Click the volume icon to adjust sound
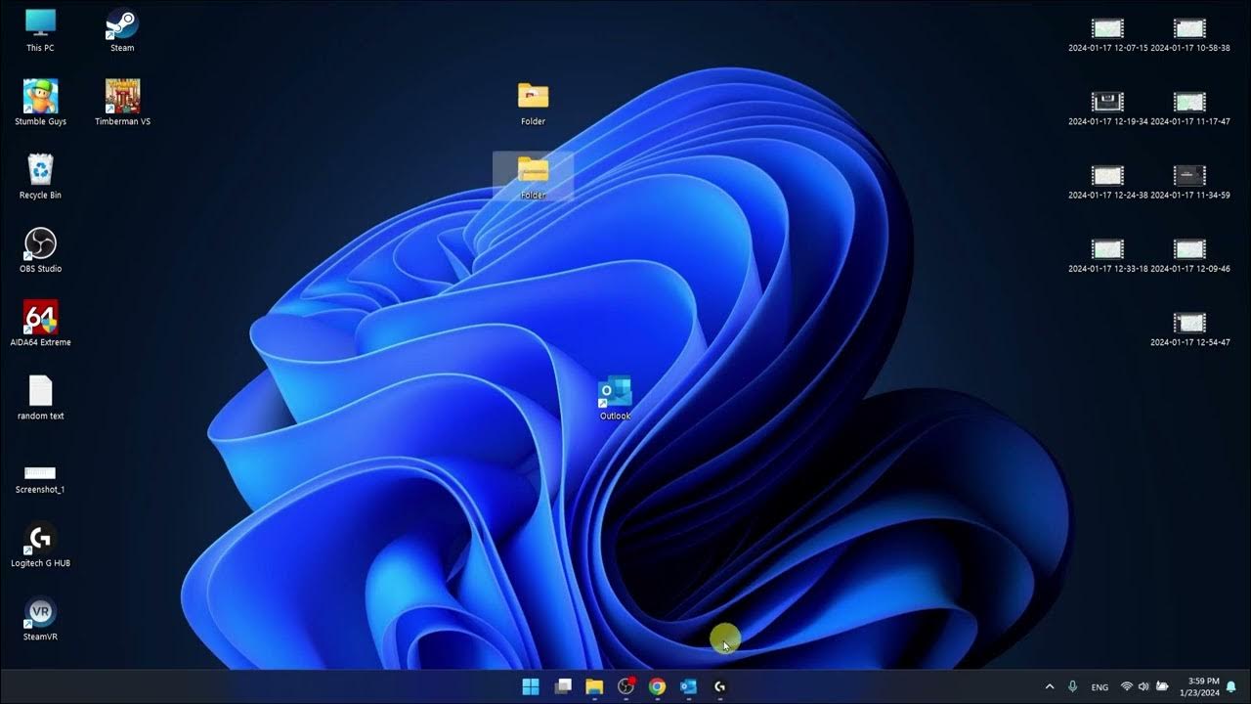 pyautogui.click(x=1143, y=686)
